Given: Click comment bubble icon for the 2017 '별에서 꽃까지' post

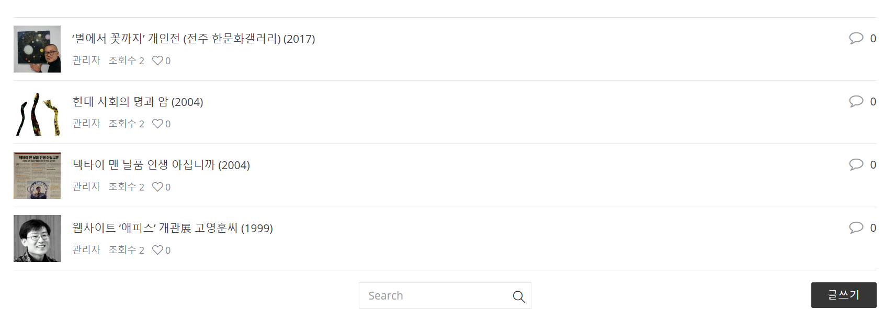Looking at the screenshot, I should pos(856,38).
